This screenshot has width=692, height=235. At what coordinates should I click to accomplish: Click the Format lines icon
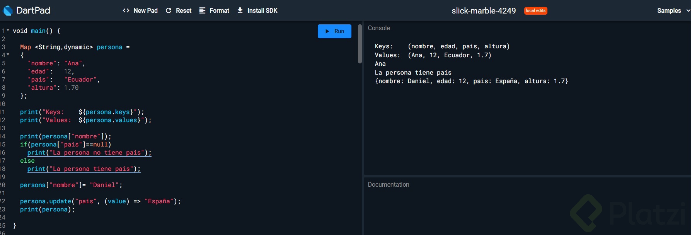click(202, 10)
